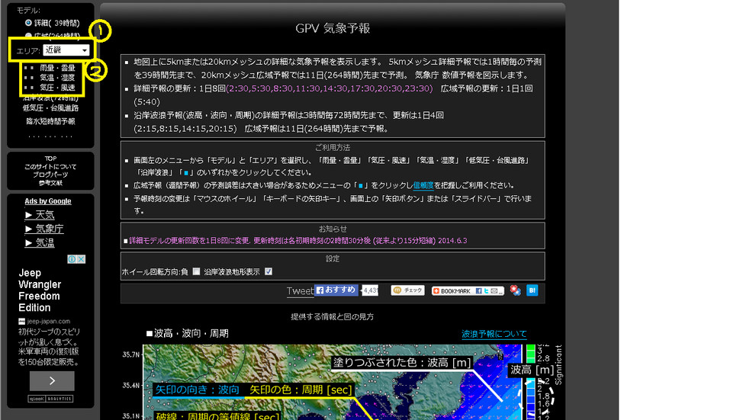
Task: Click the orange BOOKMARK share icon
Action: [x=436, y=291]
